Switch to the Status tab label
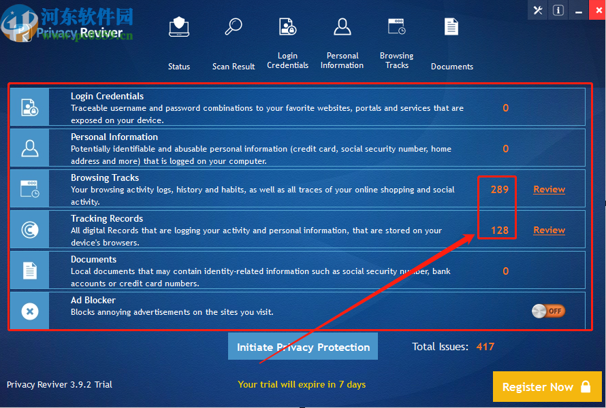606x408 pixels. click(x=179, y=67)
